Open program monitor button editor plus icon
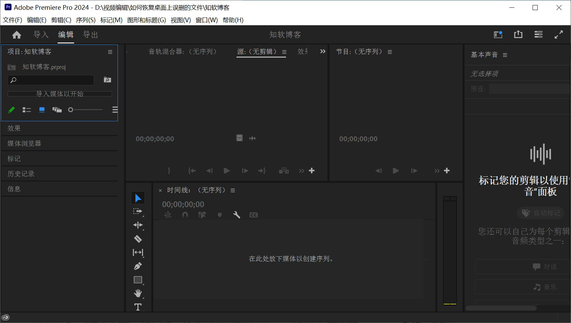The width and height of the screenshot is (571, 323). [447, 171]
